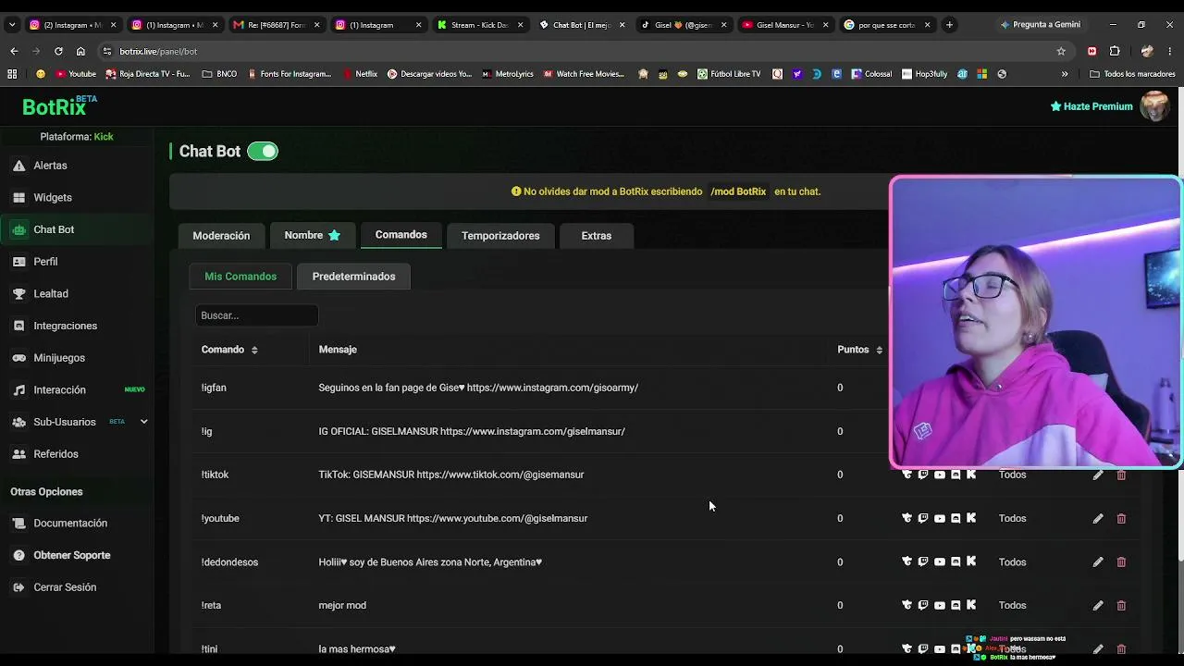Open the Netflix bookmark
The width and height of the screenshot is (1184, 666).
coord(360,74)
